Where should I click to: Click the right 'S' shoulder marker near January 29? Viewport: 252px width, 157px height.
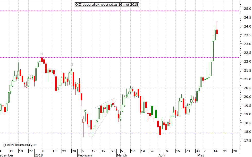72,65
